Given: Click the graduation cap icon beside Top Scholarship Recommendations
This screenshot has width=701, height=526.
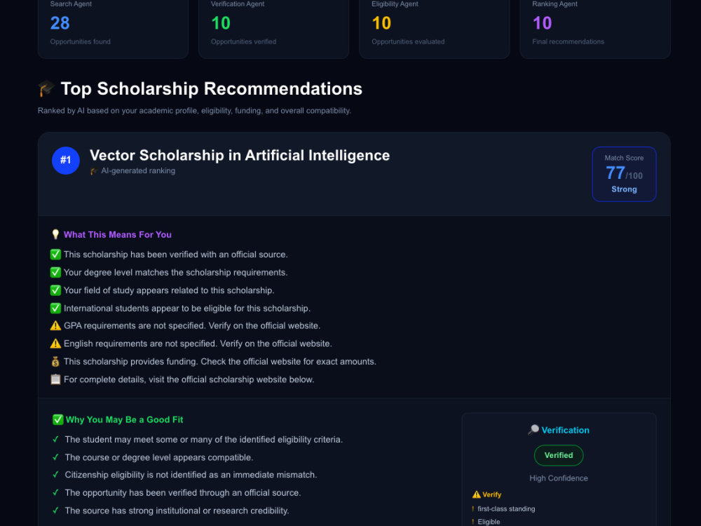Looking at the screenshot, I should (46, 88).
